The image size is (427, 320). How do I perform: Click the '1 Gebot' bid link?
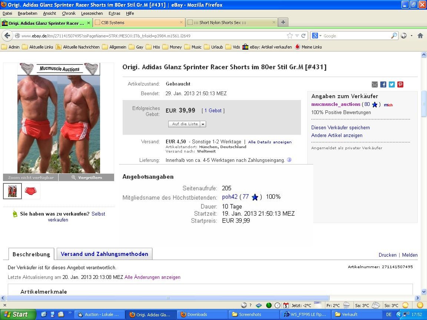tap(213, 111)
